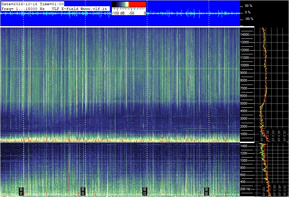The image size is (289, 197).
Task: Click the 5000 frequency axis label
Action: tap(244, 103)
